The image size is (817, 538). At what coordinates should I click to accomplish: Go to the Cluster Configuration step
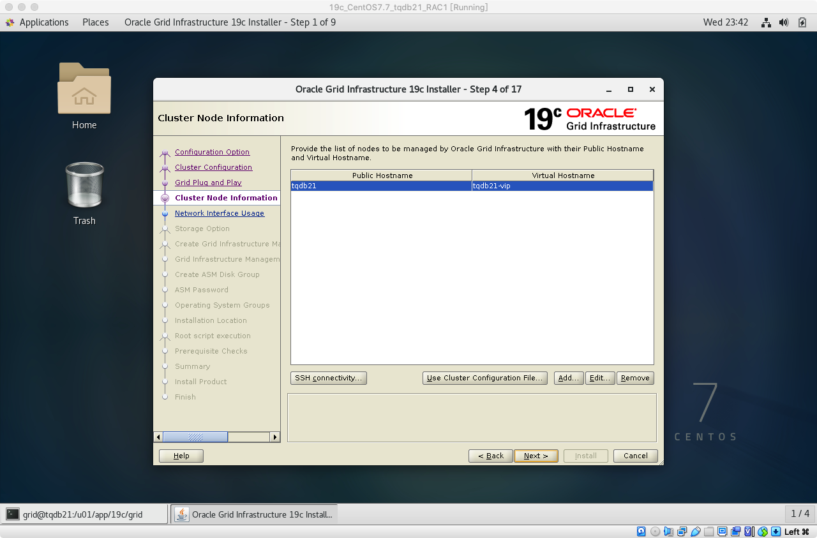213,167
